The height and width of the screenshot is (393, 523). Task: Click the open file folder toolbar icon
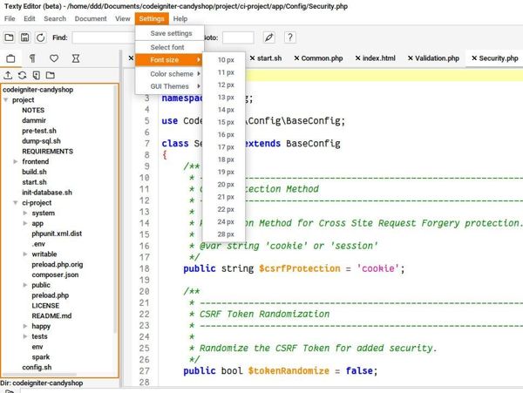coord(9,37)
